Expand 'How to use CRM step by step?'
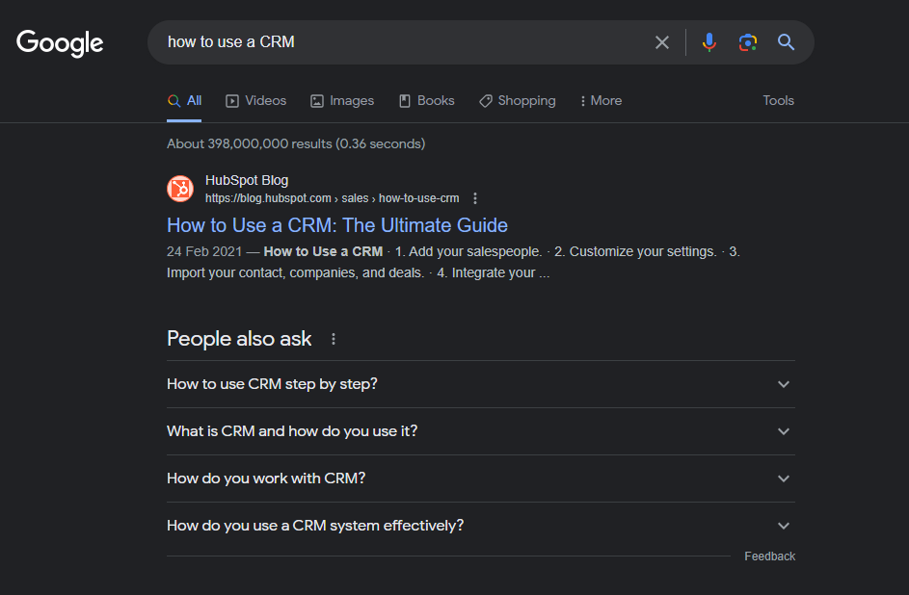This screenshot has height=595, width=909. (784, 384)
